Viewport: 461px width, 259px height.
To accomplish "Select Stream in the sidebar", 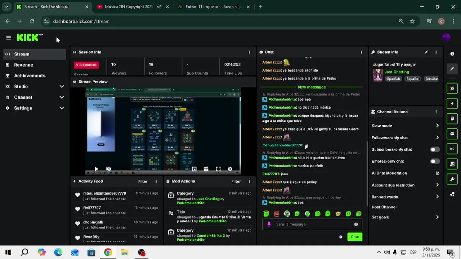I will 35,54.
